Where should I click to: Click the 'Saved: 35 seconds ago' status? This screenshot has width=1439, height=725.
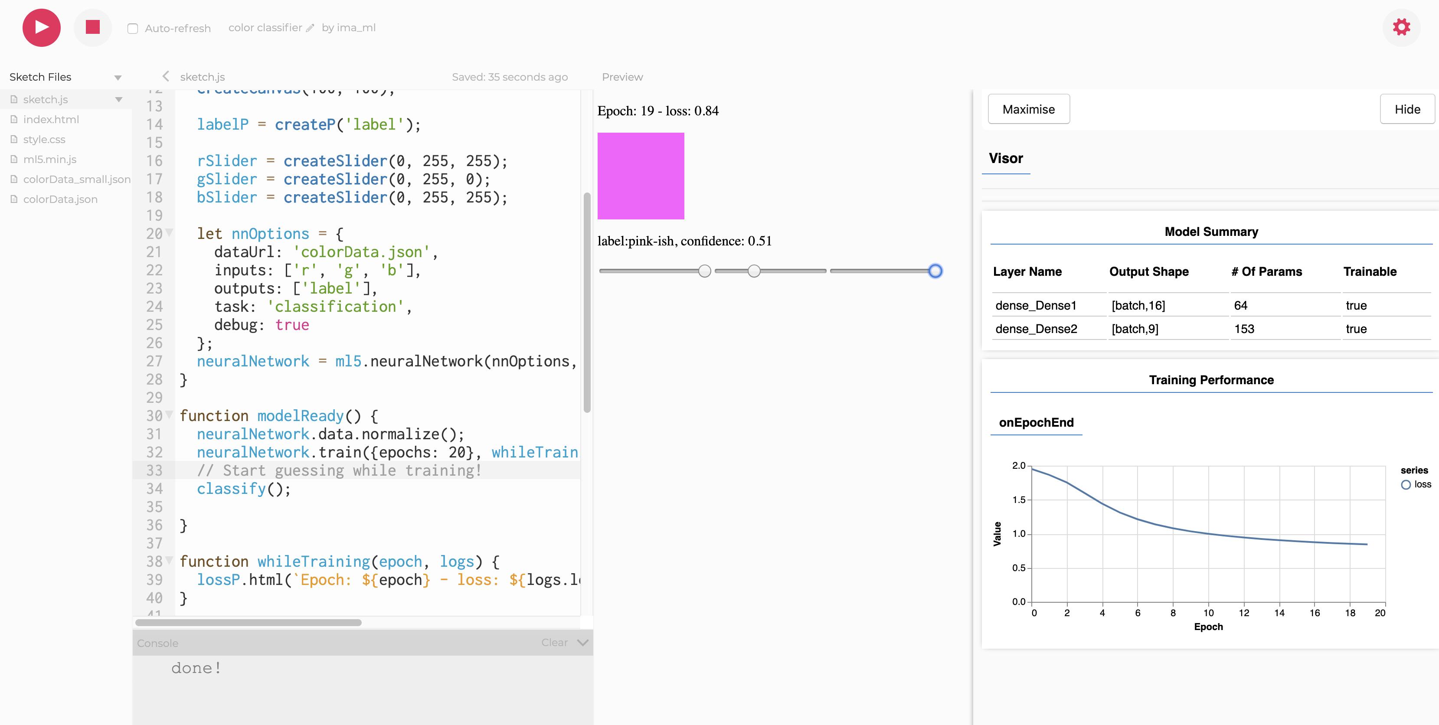coord(510,77)
